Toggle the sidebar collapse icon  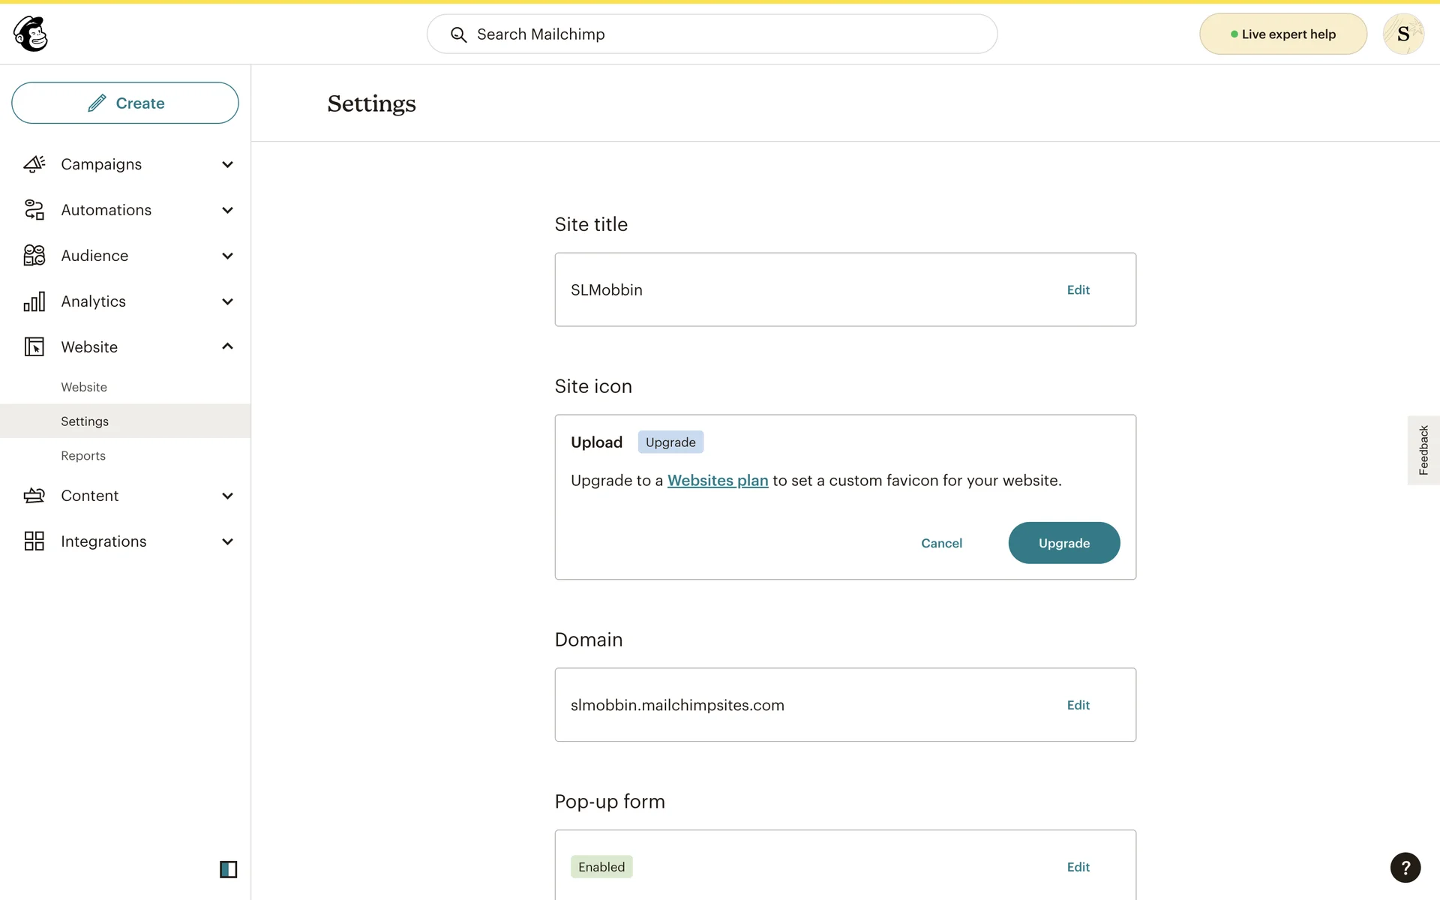click(228, 869)
